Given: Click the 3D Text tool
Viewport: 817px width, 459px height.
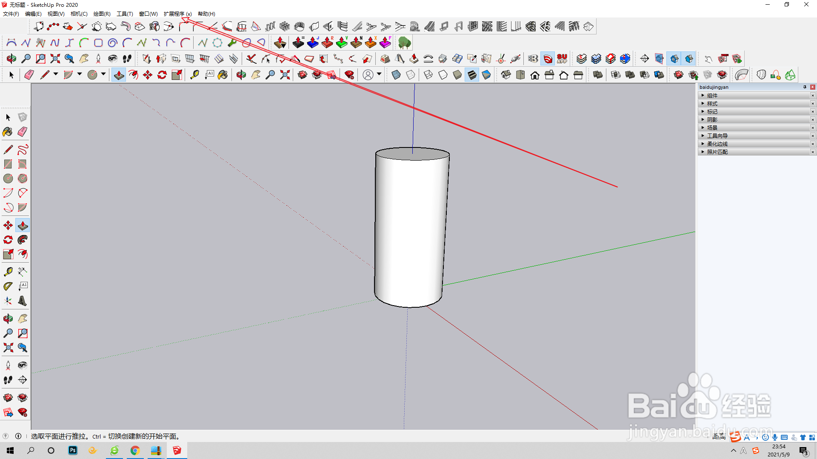Looking at the screenshot, I should [x=23, y=301].
